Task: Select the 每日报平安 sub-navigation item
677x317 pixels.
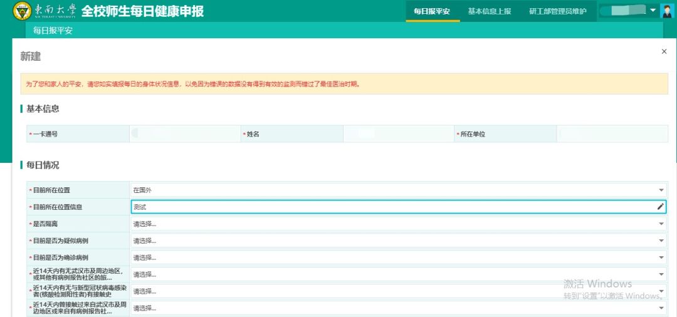Action: (53, 31)
